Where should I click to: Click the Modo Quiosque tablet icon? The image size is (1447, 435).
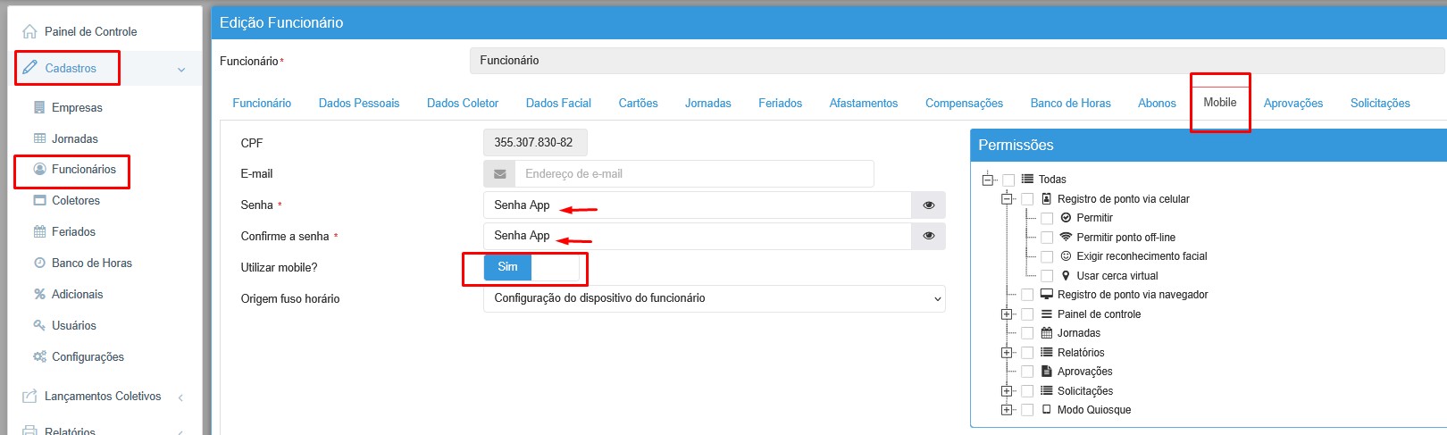coord(1047,410)
